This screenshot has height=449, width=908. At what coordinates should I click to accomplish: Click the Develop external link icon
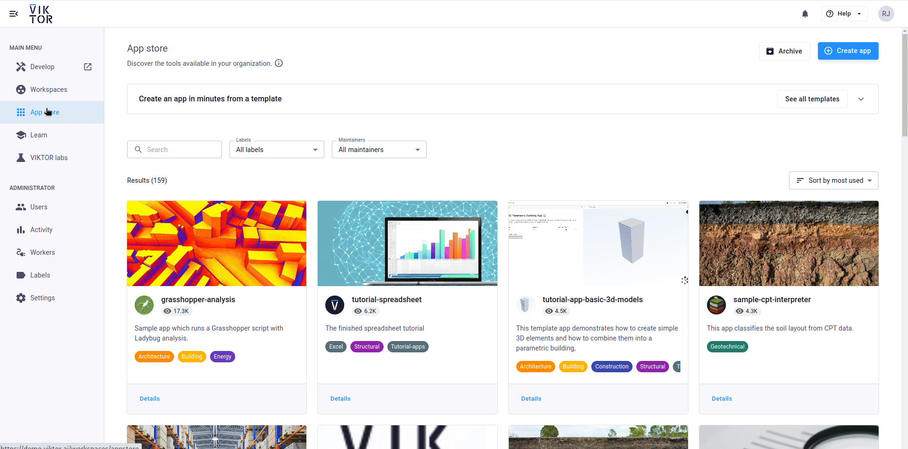click(x=88, y=67)
